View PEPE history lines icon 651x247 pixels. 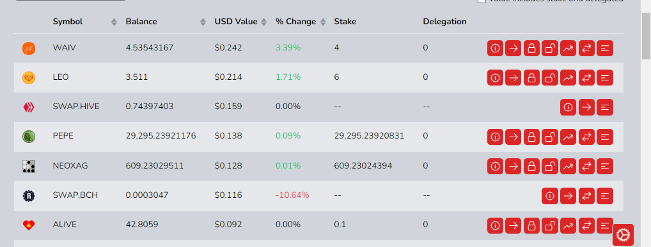point(605,137)
